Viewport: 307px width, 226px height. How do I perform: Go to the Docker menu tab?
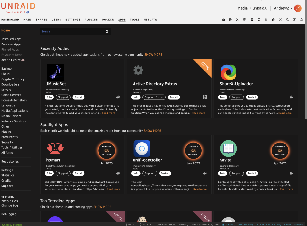[108, 20]
